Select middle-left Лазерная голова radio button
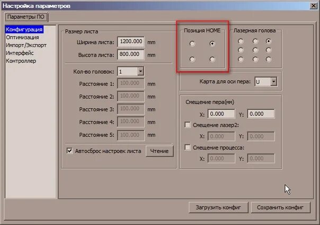 tap(241, 50)
